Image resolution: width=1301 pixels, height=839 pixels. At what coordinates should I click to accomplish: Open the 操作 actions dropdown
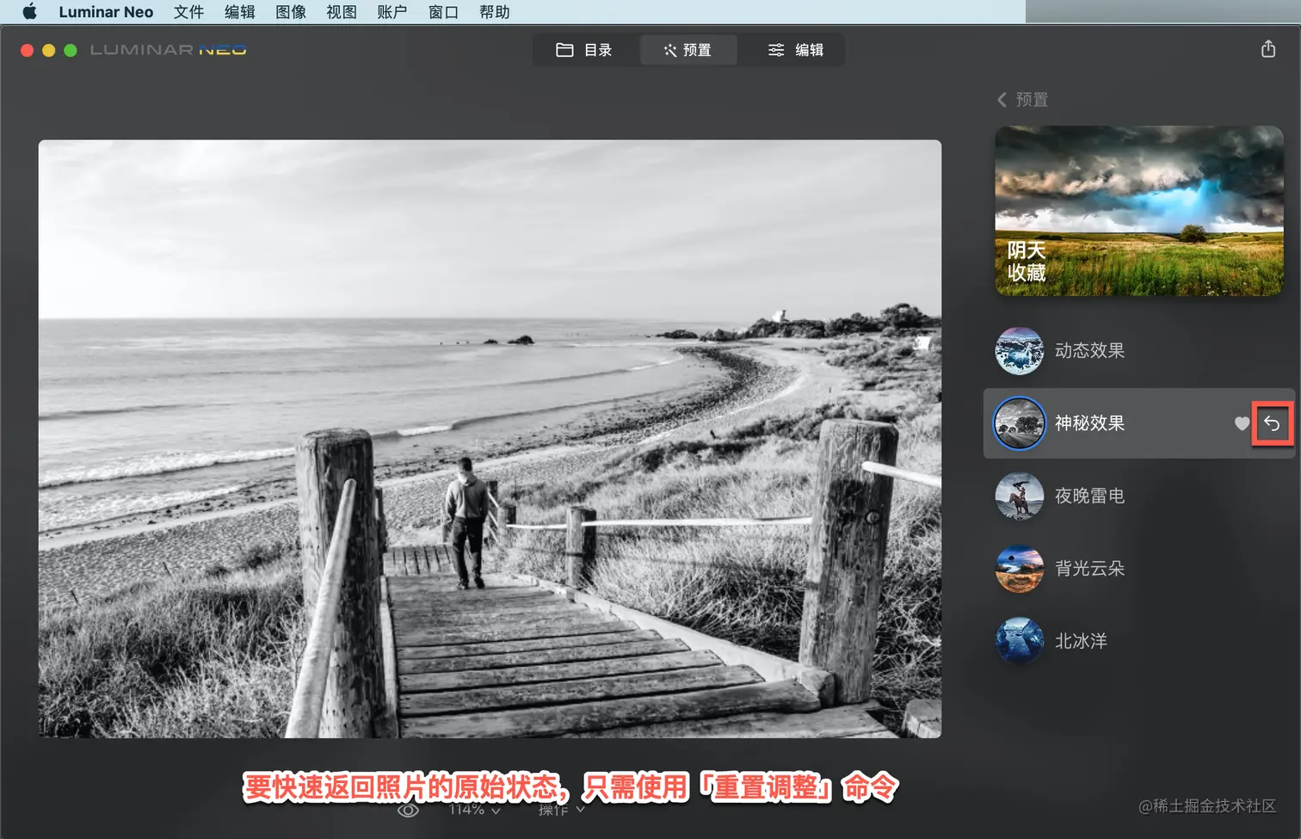tap(561, 810)
